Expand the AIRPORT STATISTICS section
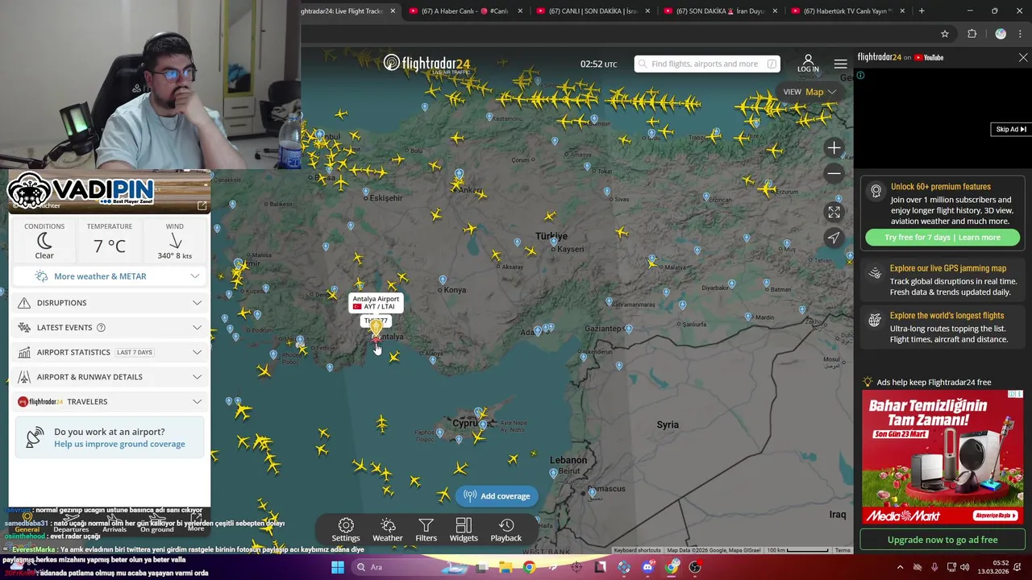The height and width of the screenshot is (580, 1032). pyautogui.click(x=110, y=352)
